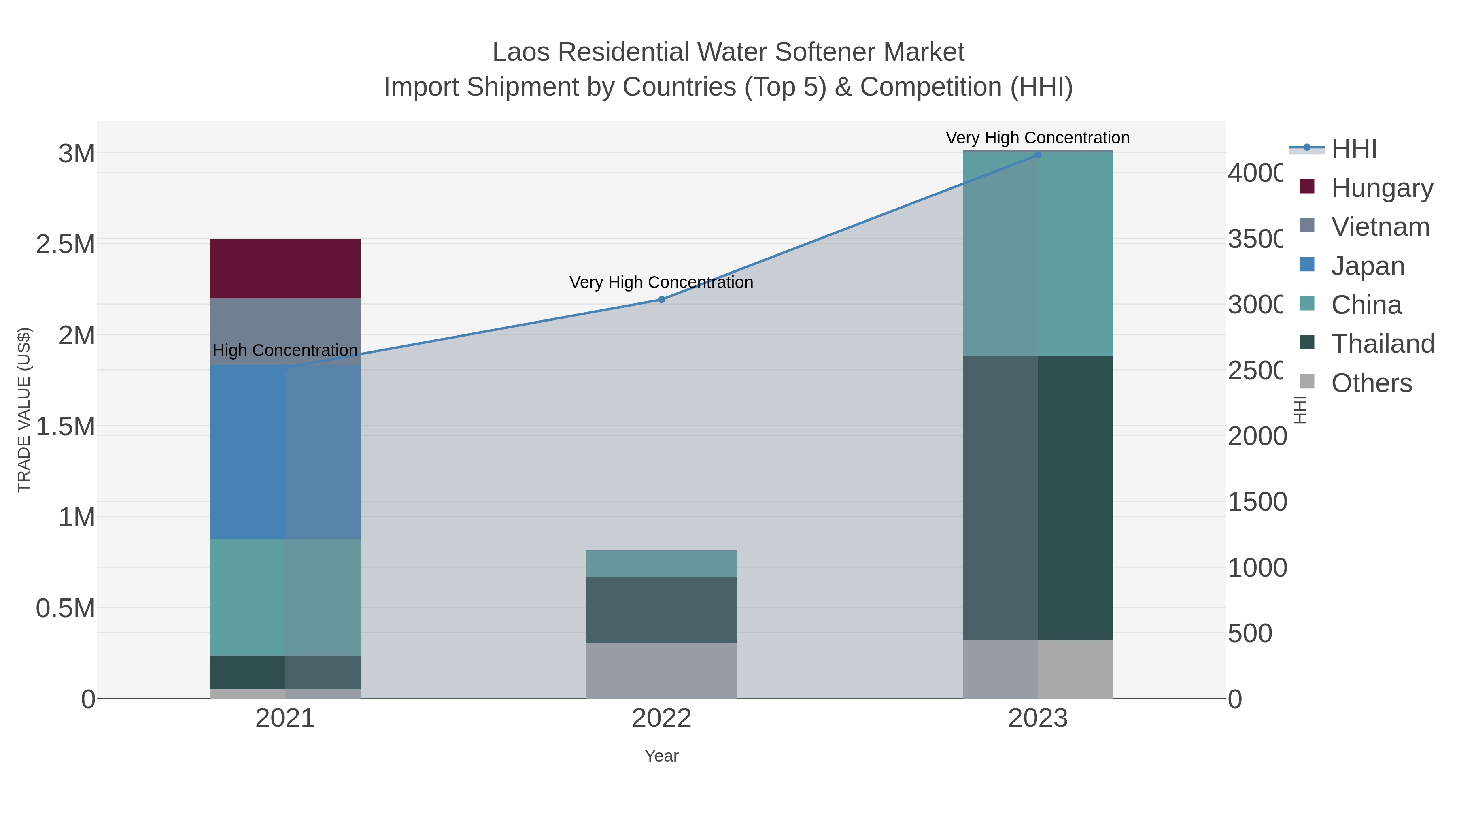Image resolution: width=1457 pixels, height=820 pixels.
Task: Click the 2021 x-axis label
Action: pos(285,719)
